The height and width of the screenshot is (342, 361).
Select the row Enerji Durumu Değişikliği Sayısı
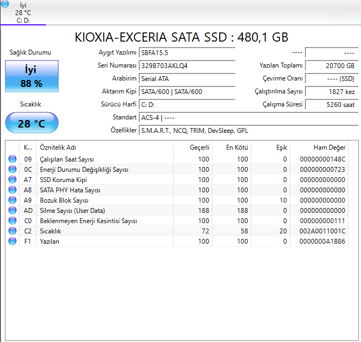coord(177,170)
